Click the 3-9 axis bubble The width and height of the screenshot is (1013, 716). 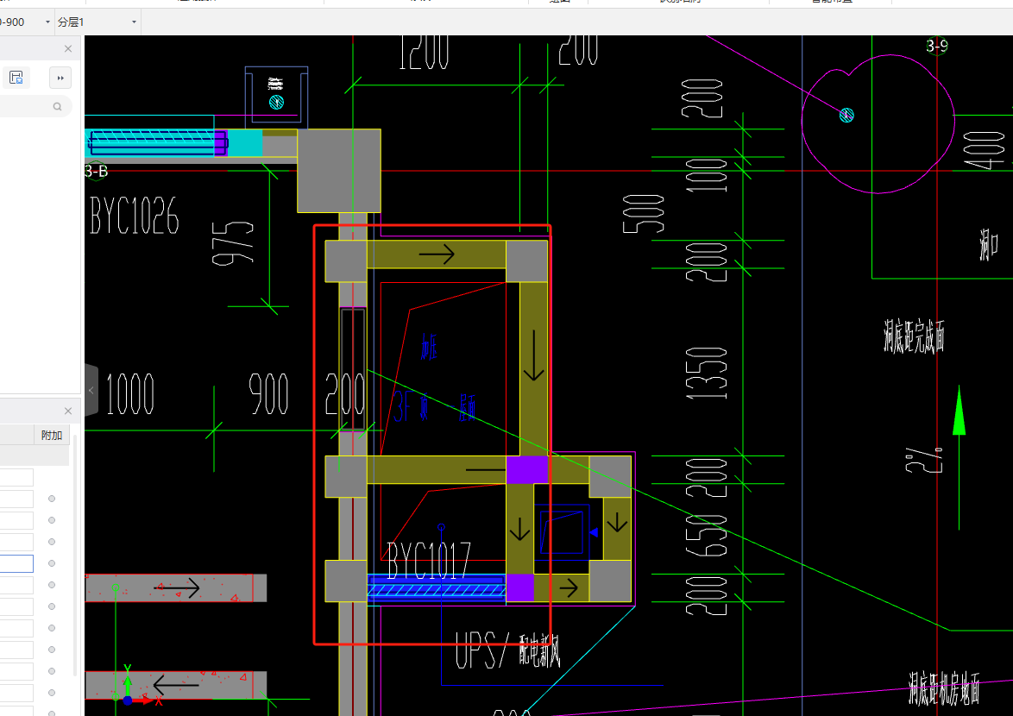pos(937,45)
